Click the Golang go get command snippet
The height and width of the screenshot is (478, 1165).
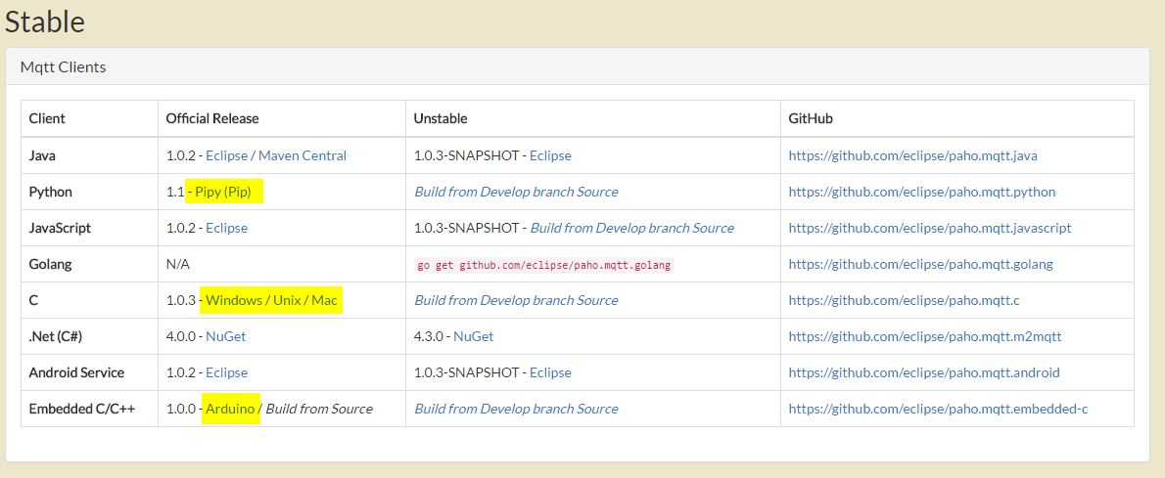coord(544,265)
